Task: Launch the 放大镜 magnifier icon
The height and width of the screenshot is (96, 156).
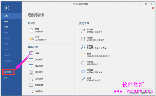Action: (83, 47)
